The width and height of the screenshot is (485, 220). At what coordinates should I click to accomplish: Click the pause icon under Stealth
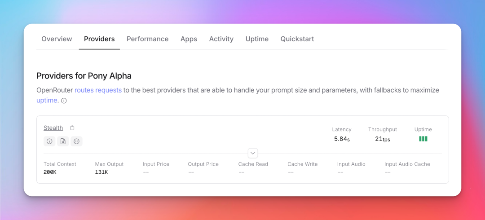(76, 141)
